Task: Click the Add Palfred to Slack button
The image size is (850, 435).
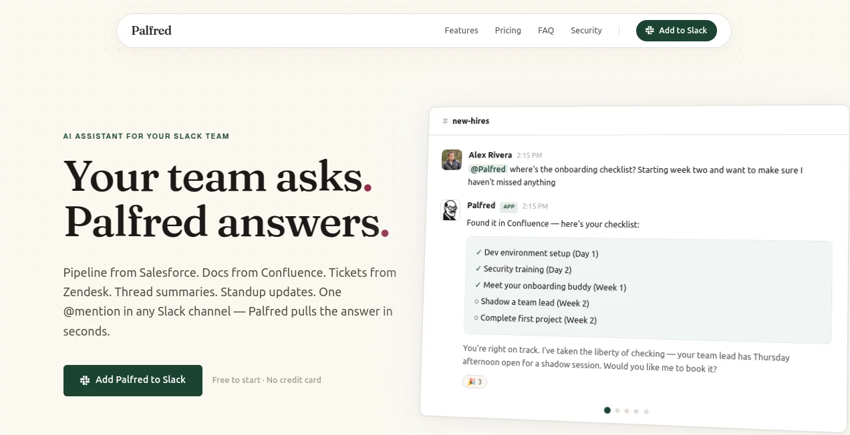Action: point(133,380)
